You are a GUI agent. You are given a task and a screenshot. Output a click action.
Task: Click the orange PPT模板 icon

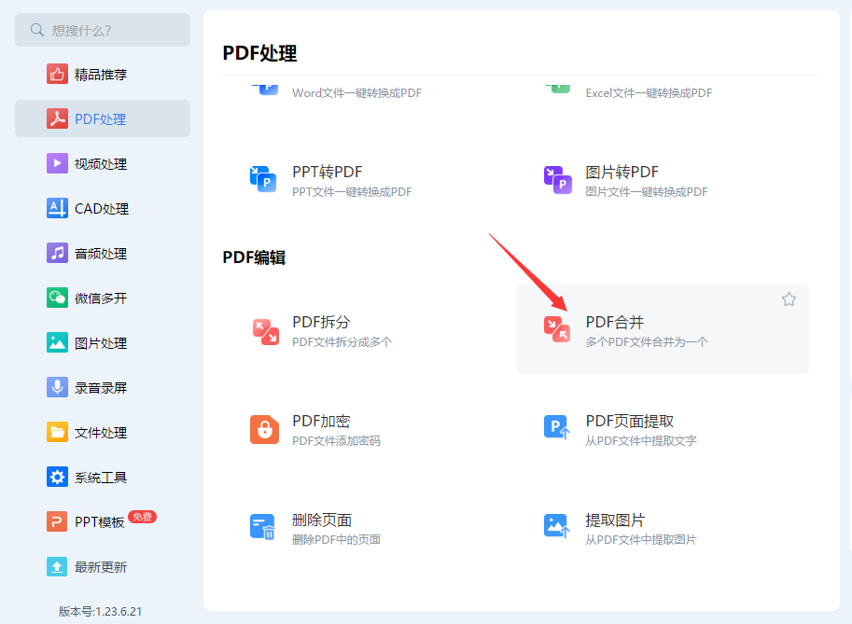tap(57, 522)
